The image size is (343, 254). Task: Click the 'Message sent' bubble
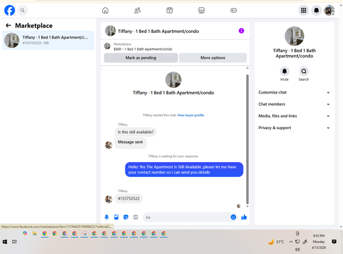click(130, 142)
